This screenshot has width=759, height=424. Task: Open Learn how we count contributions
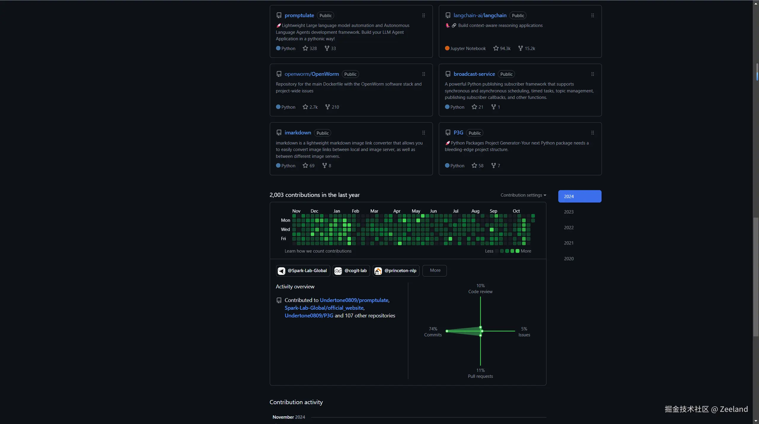[318, 251]
